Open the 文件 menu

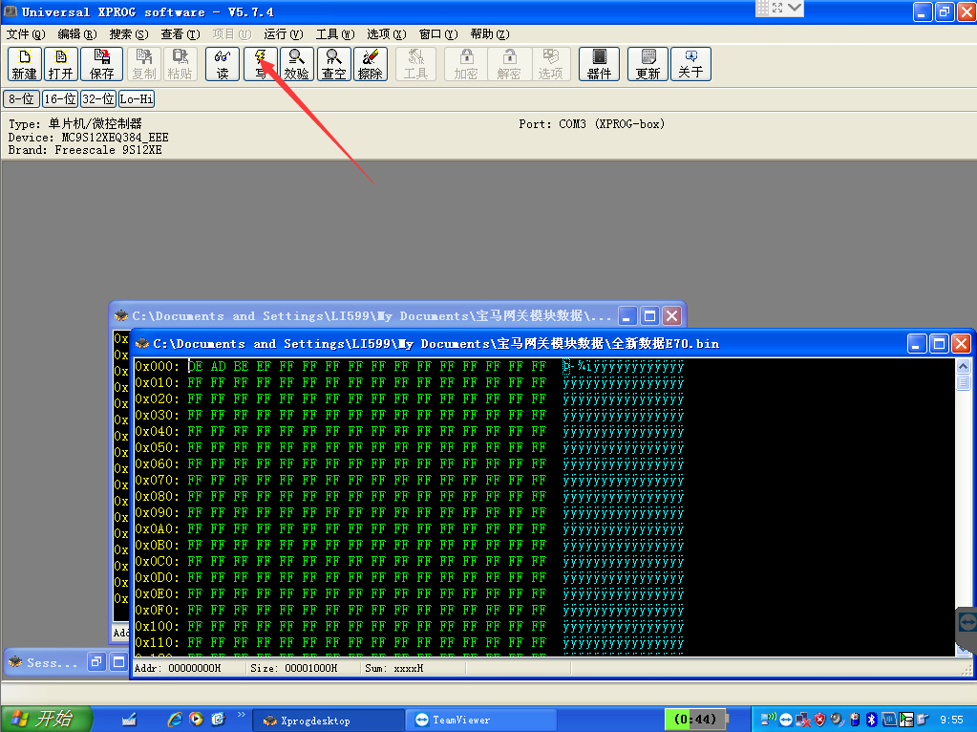26,34
